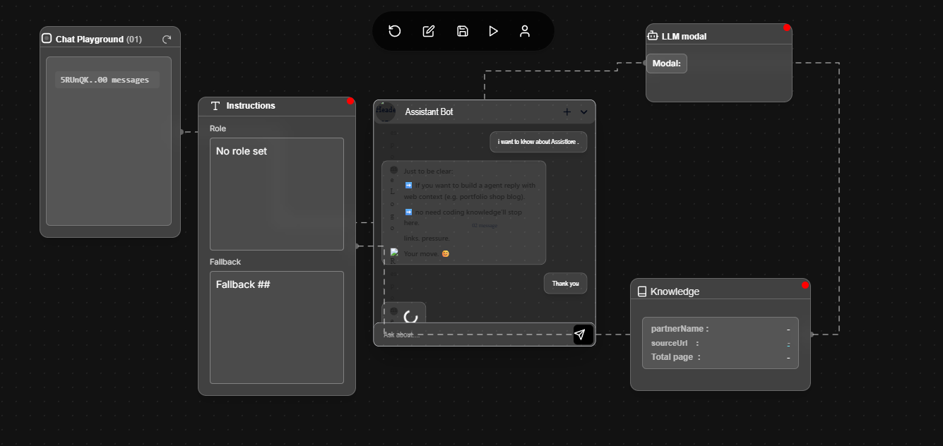Open the user profile icon in the toolbar
Image resolution: width=943 pixels, height=446 pixels.
[525, 31]
